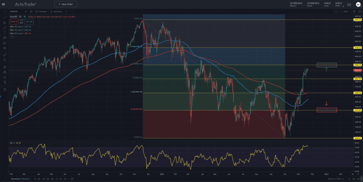The height and width of the screenshot is (182, 363).
Task: Select the 3M range tab
Action: pyautogui.click(x=48, y=179)
